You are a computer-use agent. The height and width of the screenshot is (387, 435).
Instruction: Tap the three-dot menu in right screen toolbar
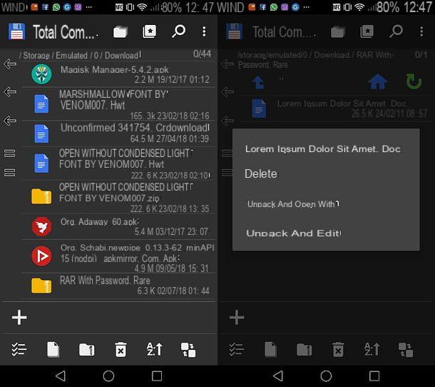(x=421, y=31)
